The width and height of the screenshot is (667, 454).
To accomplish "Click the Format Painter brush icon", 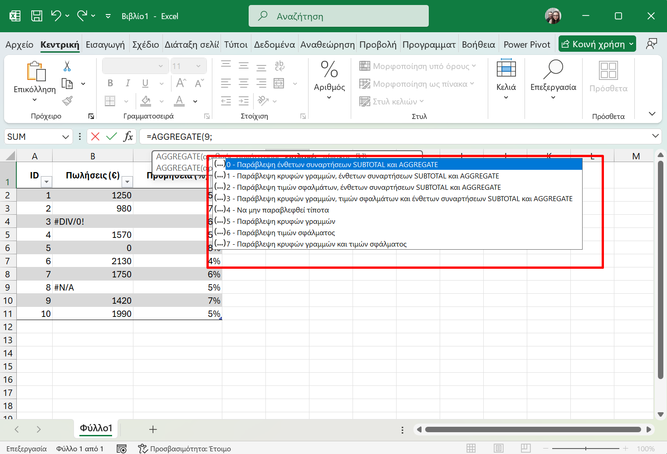I will pyautogui.click(x=67, y=101).
